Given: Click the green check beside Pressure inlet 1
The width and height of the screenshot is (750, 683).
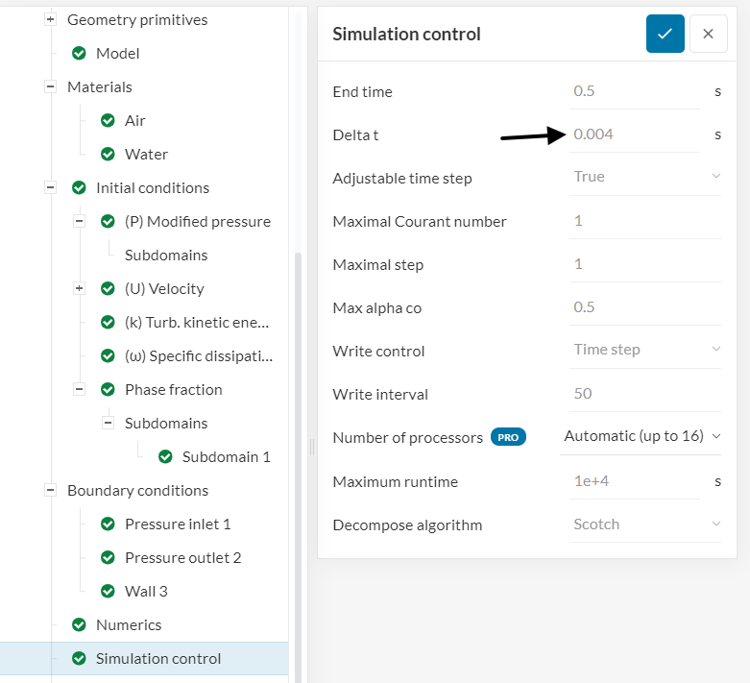Looking at the screenshot, I should [x=108, y=524].
